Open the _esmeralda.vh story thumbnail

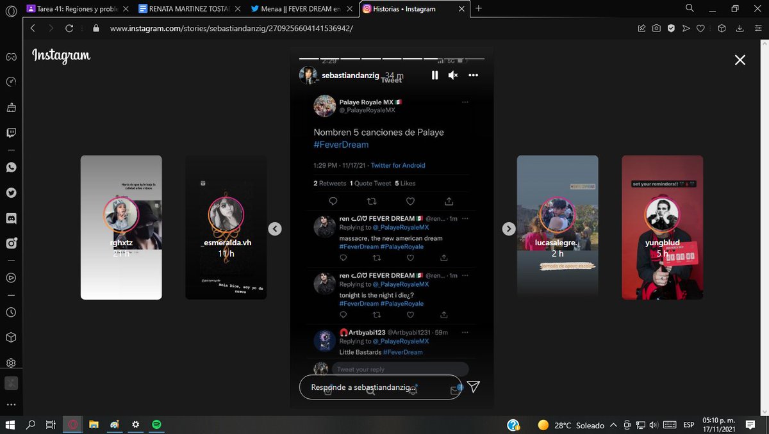[x=226, y=227]
